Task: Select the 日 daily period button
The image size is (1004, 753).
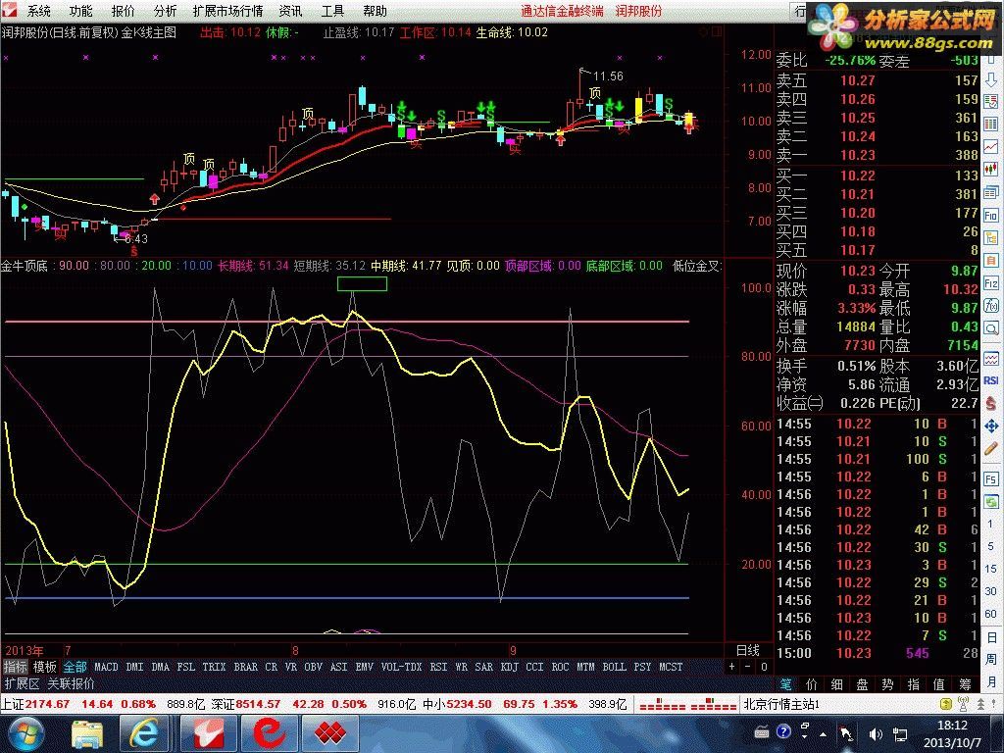Action: (991, 637)
